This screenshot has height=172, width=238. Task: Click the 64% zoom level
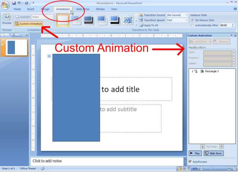[x=195, y=168]
